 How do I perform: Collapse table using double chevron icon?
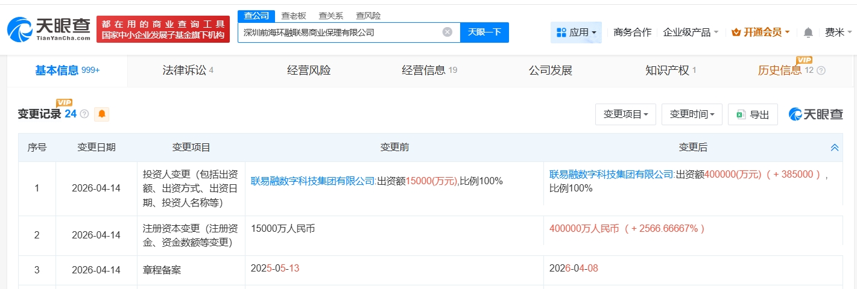835,148
